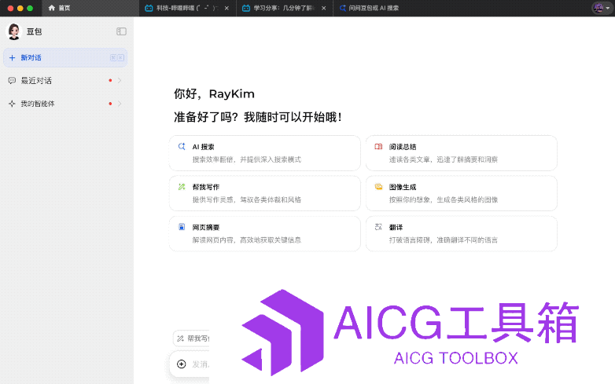Click the 网页摘要 page icon

[182, 227]
